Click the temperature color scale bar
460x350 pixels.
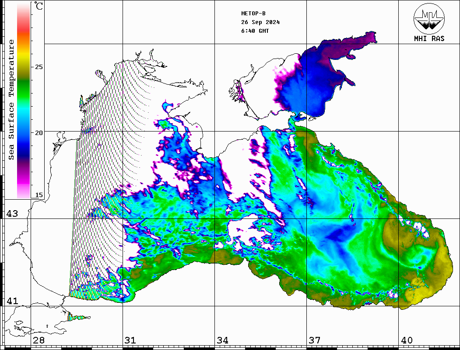[24, 100]
